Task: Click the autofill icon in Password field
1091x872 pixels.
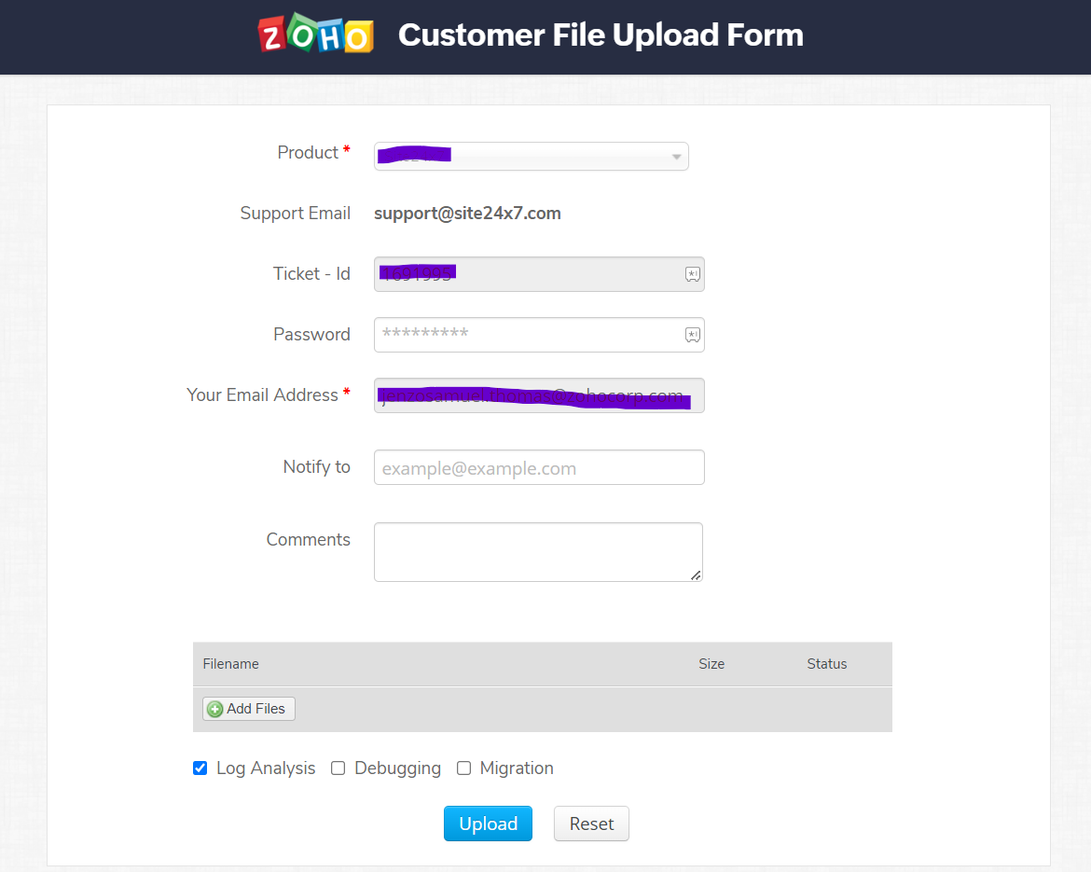Action: click(x=692, y=335)
